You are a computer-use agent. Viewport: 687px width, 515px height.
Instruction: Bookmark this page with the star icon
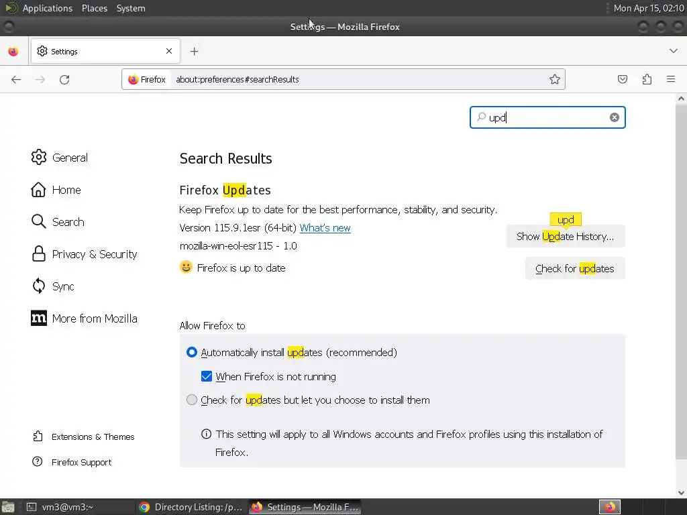555,79
